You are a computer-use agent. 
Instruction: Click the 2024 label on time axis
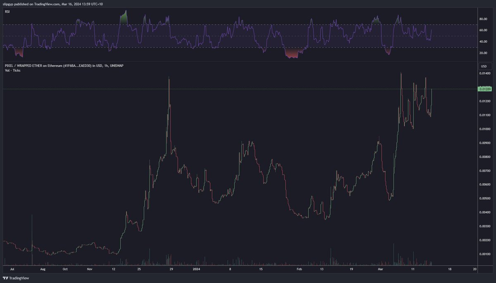pos(196,269)
